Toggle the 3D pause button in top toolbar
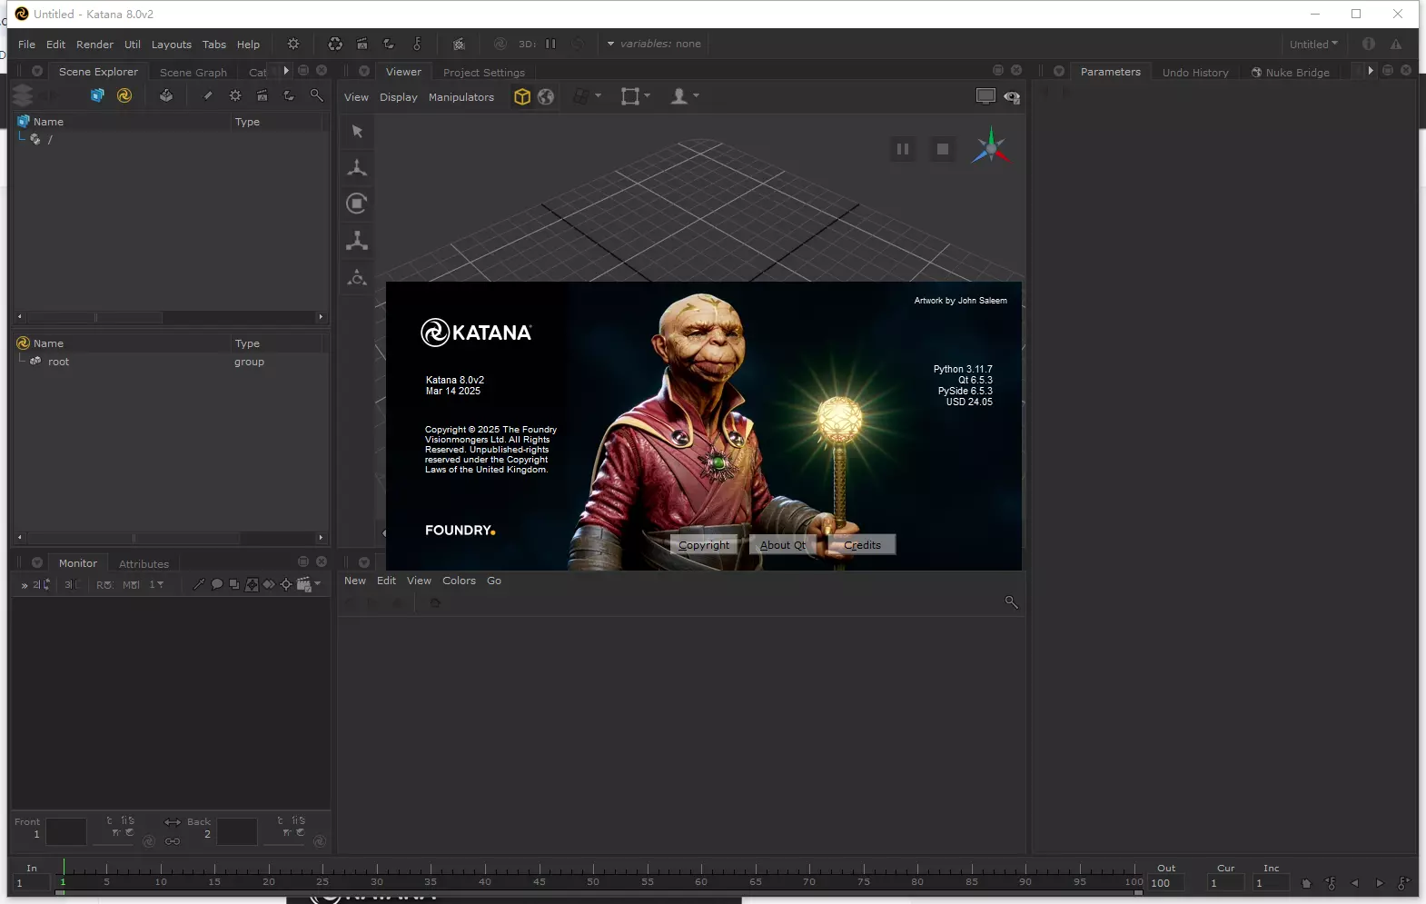1426x904 pixels. 550,44
